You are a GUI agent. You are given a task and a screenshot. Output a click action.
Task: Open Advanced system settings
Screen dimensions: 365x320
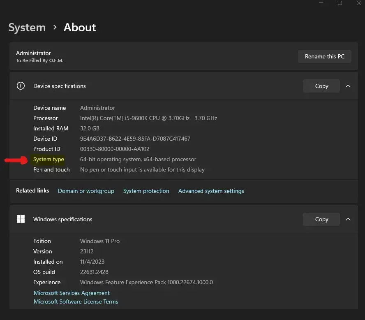pyautogui.click(x=211, y=191)
